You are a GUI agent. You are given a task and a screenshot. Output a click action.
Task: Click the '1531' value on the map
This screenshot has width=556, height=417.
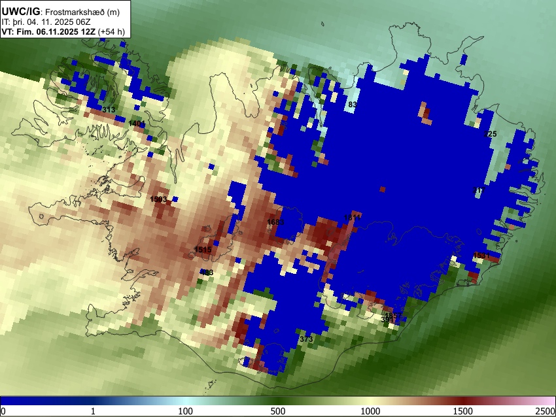coord(481,255)
